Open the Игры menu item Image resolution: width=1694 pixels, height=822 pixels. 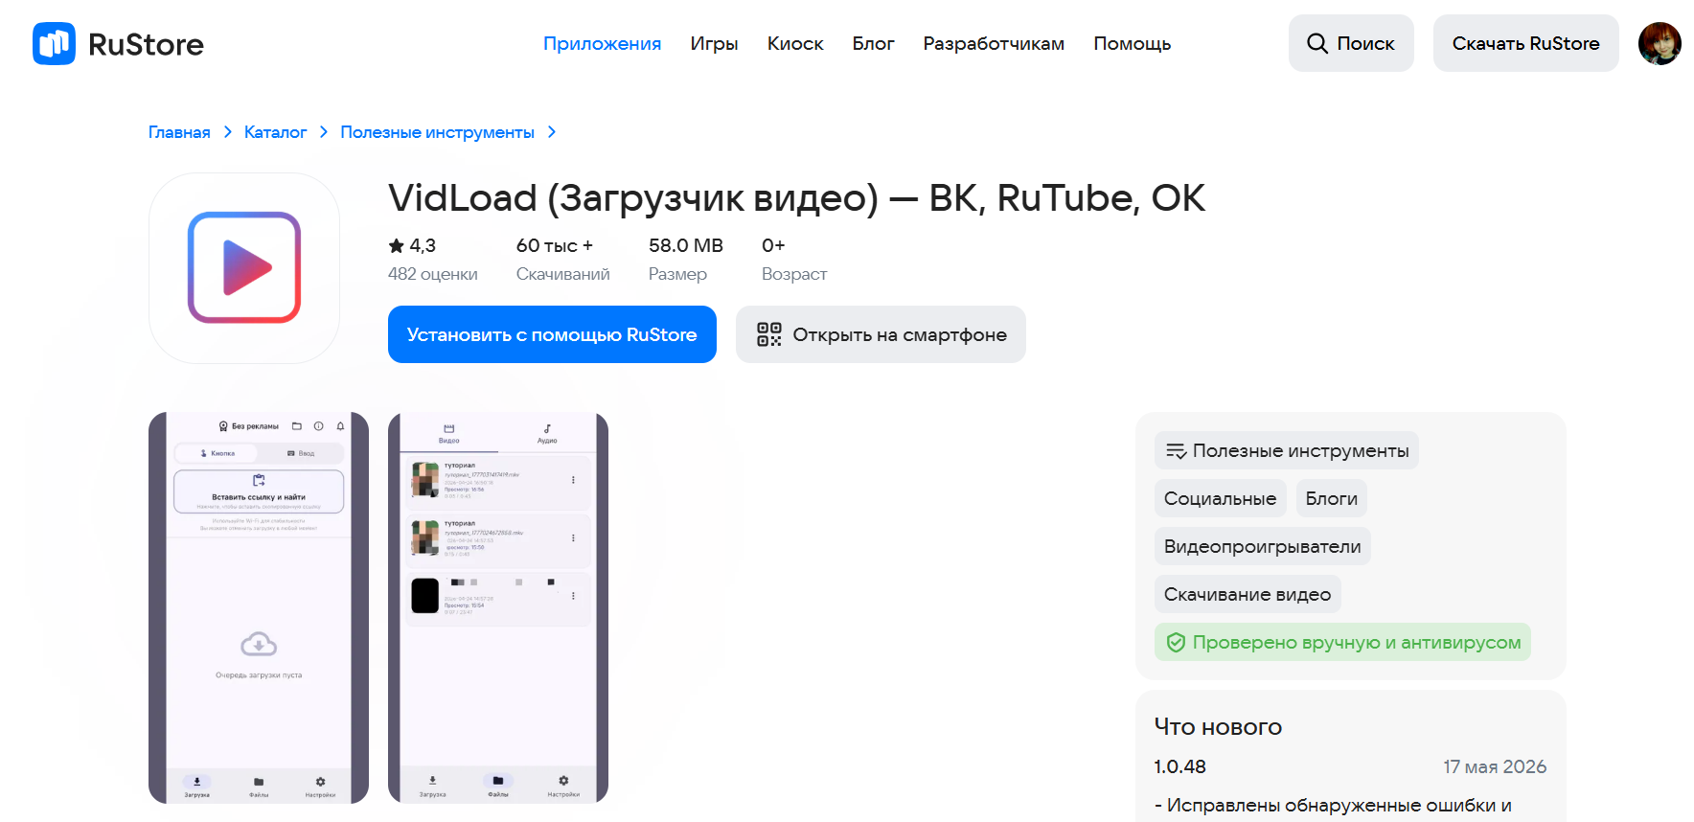[714, 43]
